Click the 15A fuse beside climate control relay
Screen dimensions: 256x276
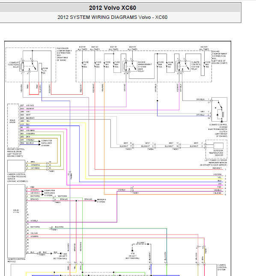point(208,64)
